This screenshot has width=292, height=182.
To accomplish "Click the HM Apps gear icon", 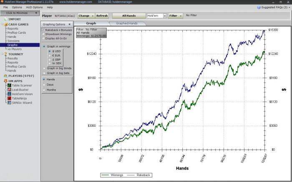I will coord(5,81).
